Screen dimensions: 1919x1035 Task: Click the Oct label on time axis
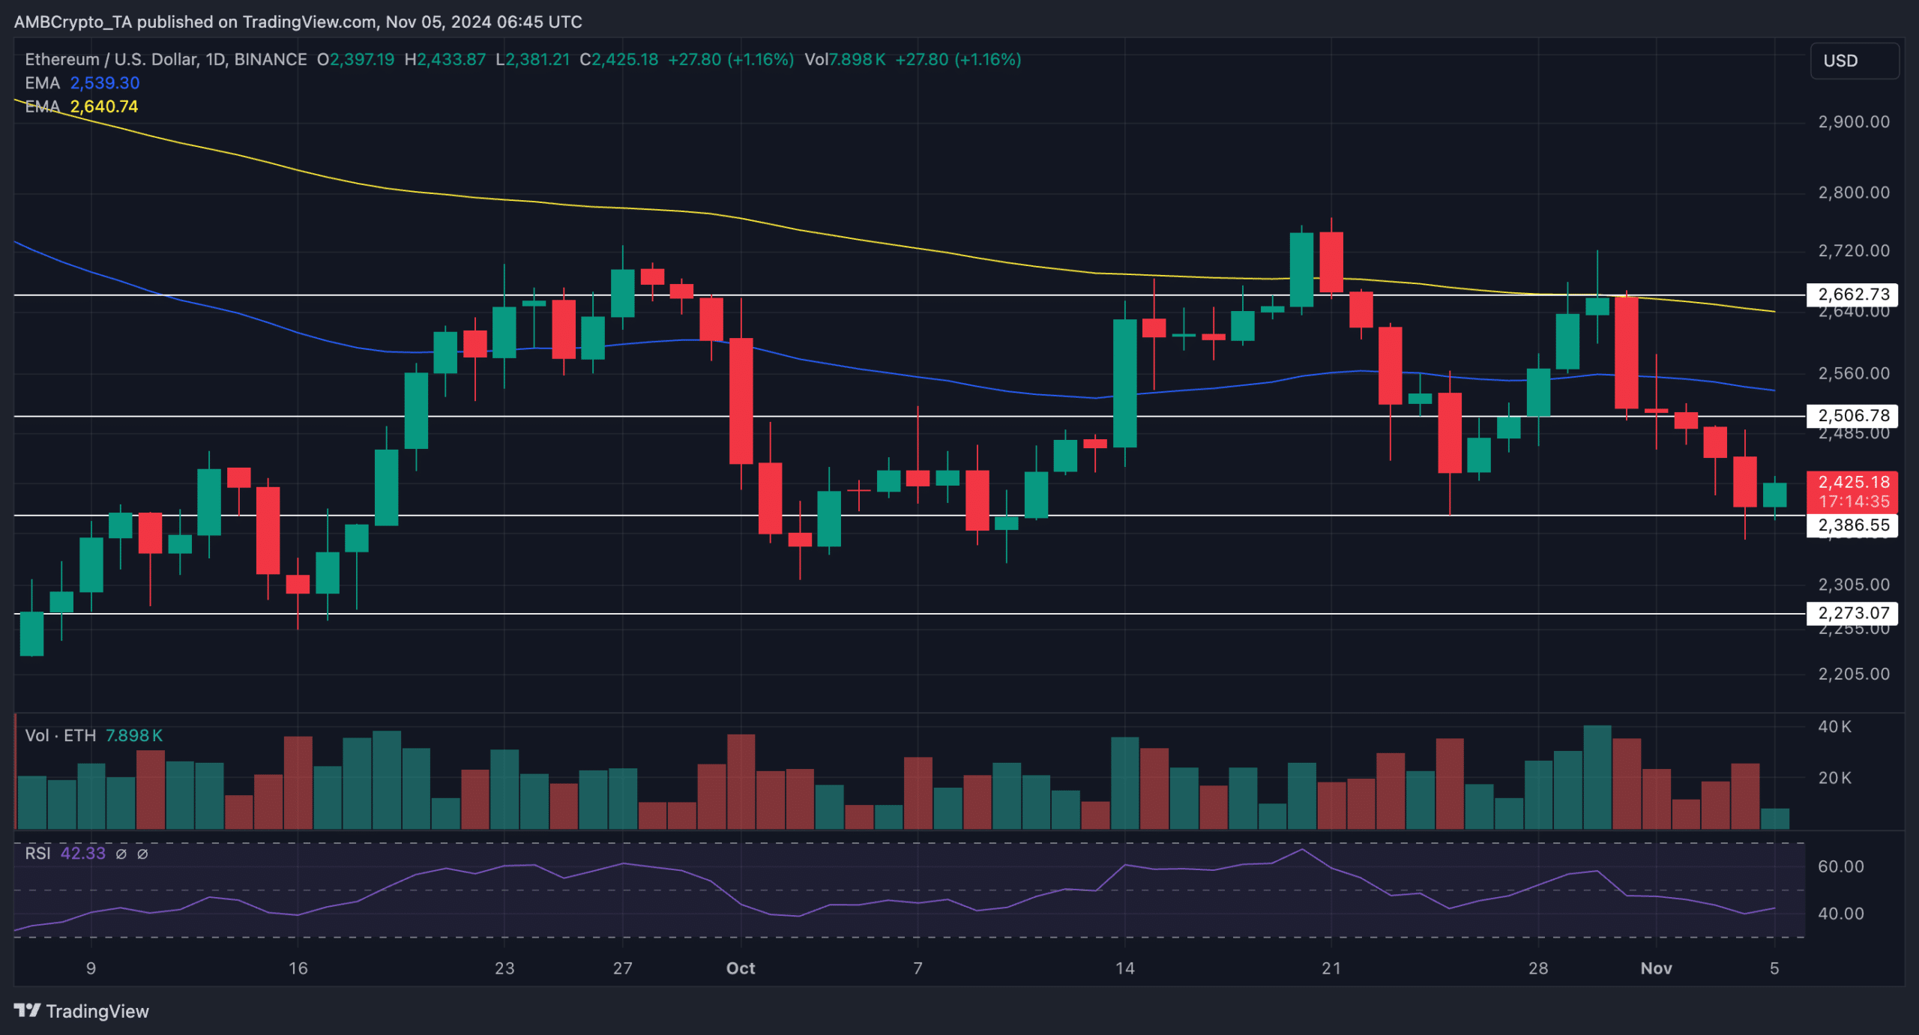click(741, 968)
